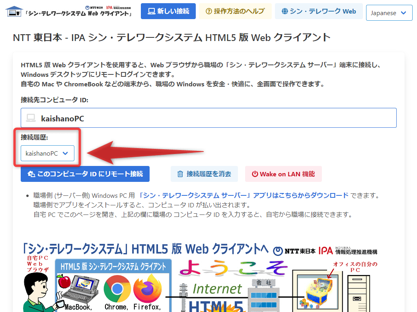Click the globe icon on シン・テレワーク Web
The image size is (417, 312).
[x=285, y=11]
